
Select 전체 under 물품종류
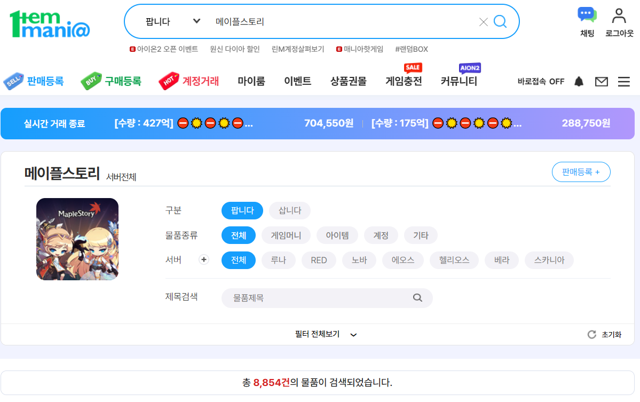click(x=239, y=235)
